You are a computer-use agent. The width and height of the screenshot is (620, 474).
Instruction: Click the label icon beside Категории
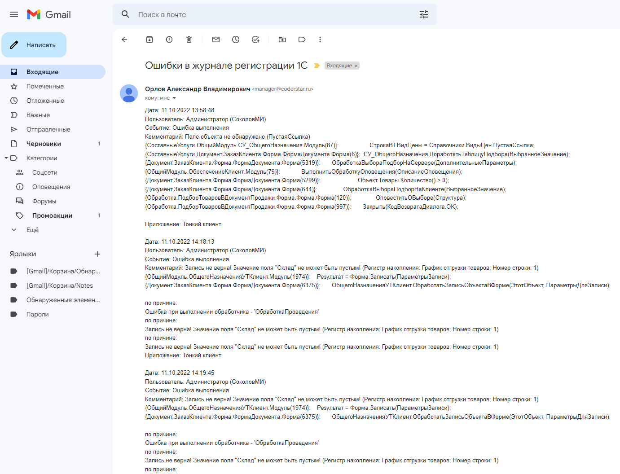pyautogui.click(x=14, y=158)
